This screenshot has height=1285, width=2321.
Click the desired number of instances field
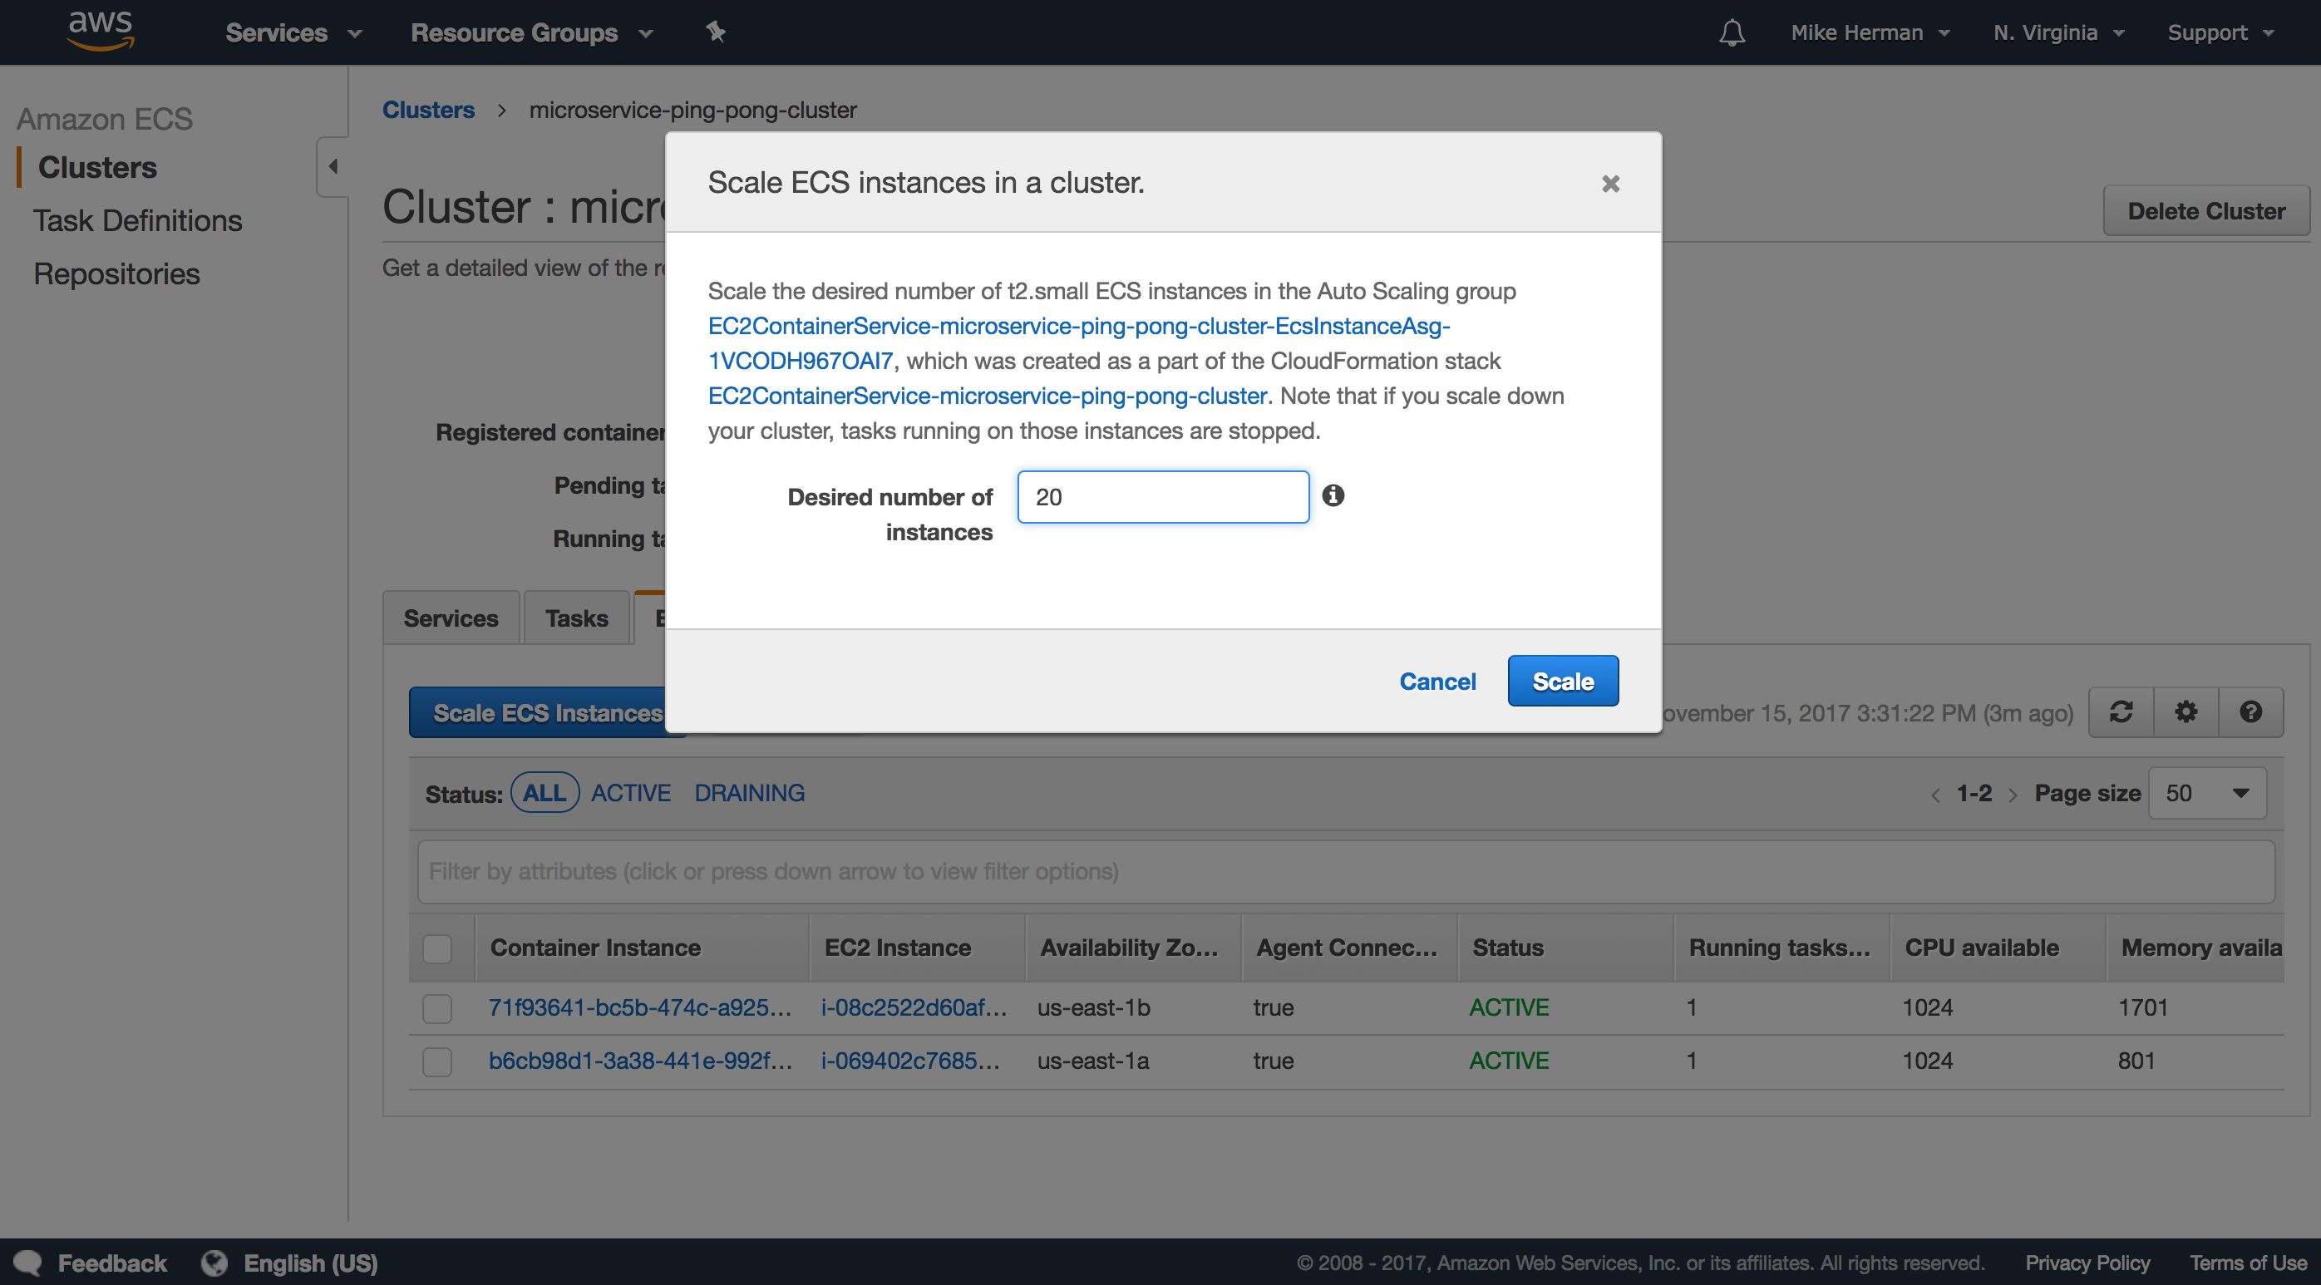click(x=1162, y=496)
